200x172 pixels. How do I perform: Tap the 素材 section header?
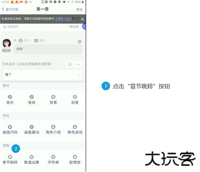tap(6, 86)
